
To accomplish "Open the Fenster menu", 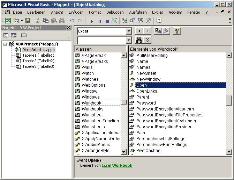I will coord(194,12).
